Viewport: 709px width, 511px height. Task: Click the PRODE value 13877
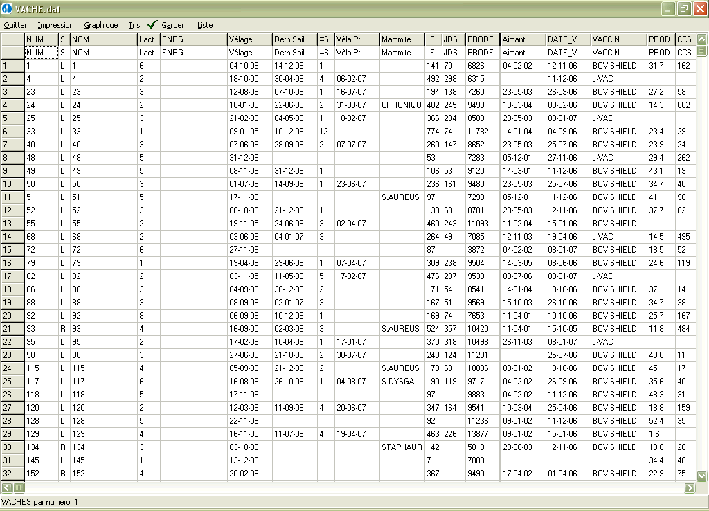pos(483,433)
